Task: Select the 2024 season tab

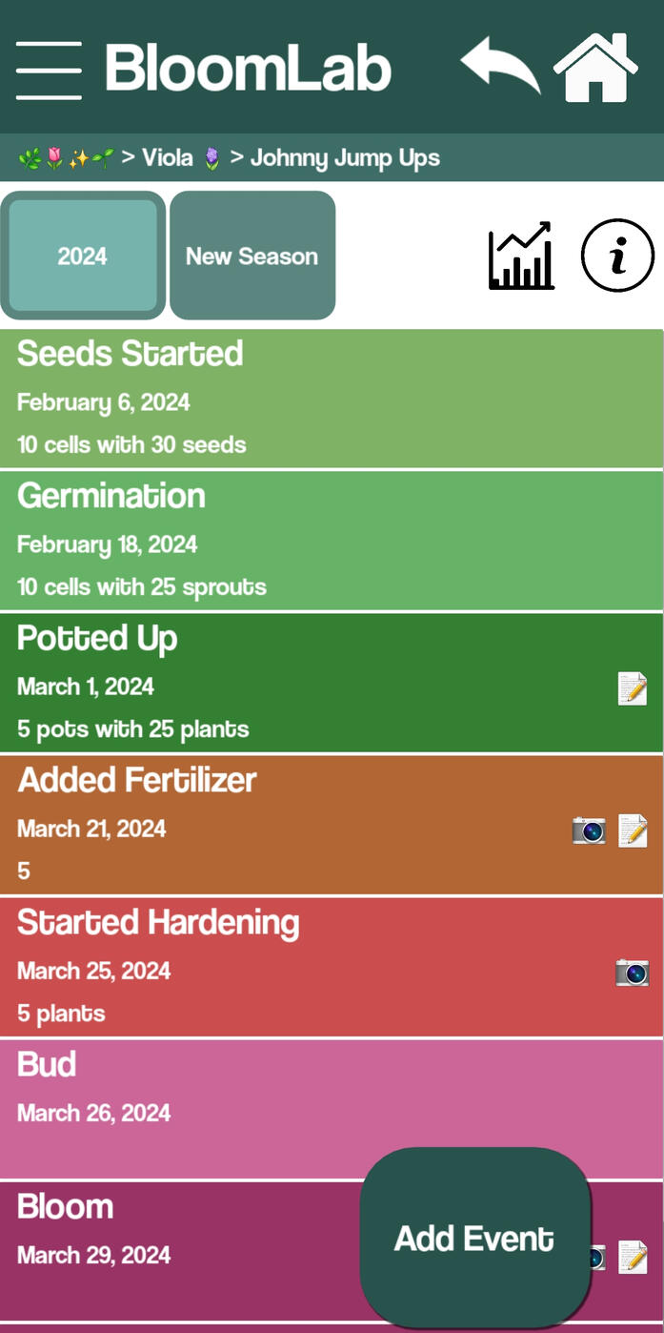Action: coord(83,256)
